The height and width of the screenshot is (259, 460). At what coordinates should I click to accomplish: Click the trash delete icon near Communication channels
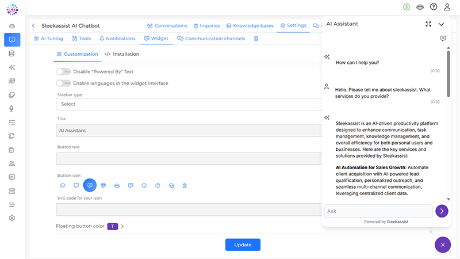tap(256, 39)
